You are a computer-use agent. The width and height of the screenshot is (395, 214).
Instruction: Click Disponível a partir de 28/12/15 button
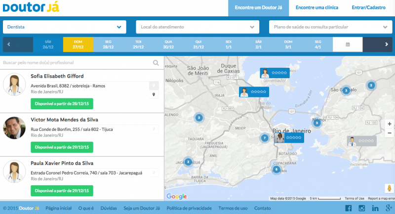[x=62, y=104]
